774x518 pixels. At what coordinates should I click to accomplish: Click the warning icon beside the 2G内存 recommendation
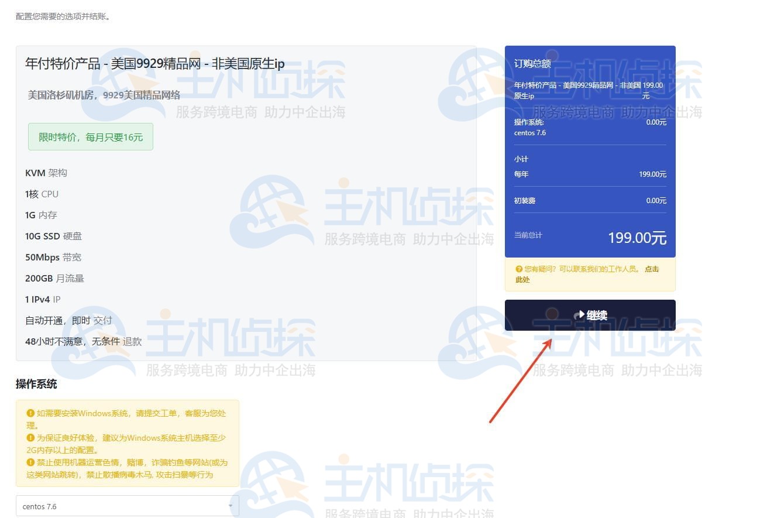31,437
